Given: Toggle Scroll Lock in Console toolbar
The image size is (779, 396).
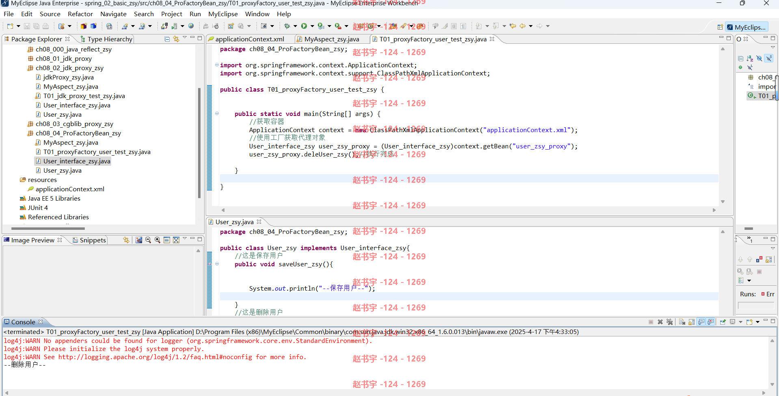Looking at the screenshot, I should 691,322.
